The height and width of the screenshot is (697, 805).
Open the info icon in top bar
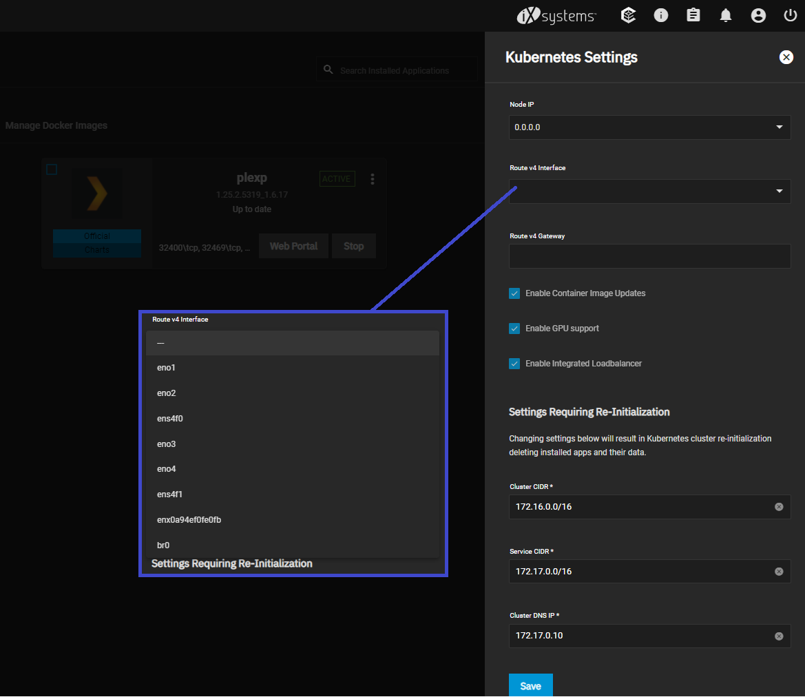click(x=661, y=15)
